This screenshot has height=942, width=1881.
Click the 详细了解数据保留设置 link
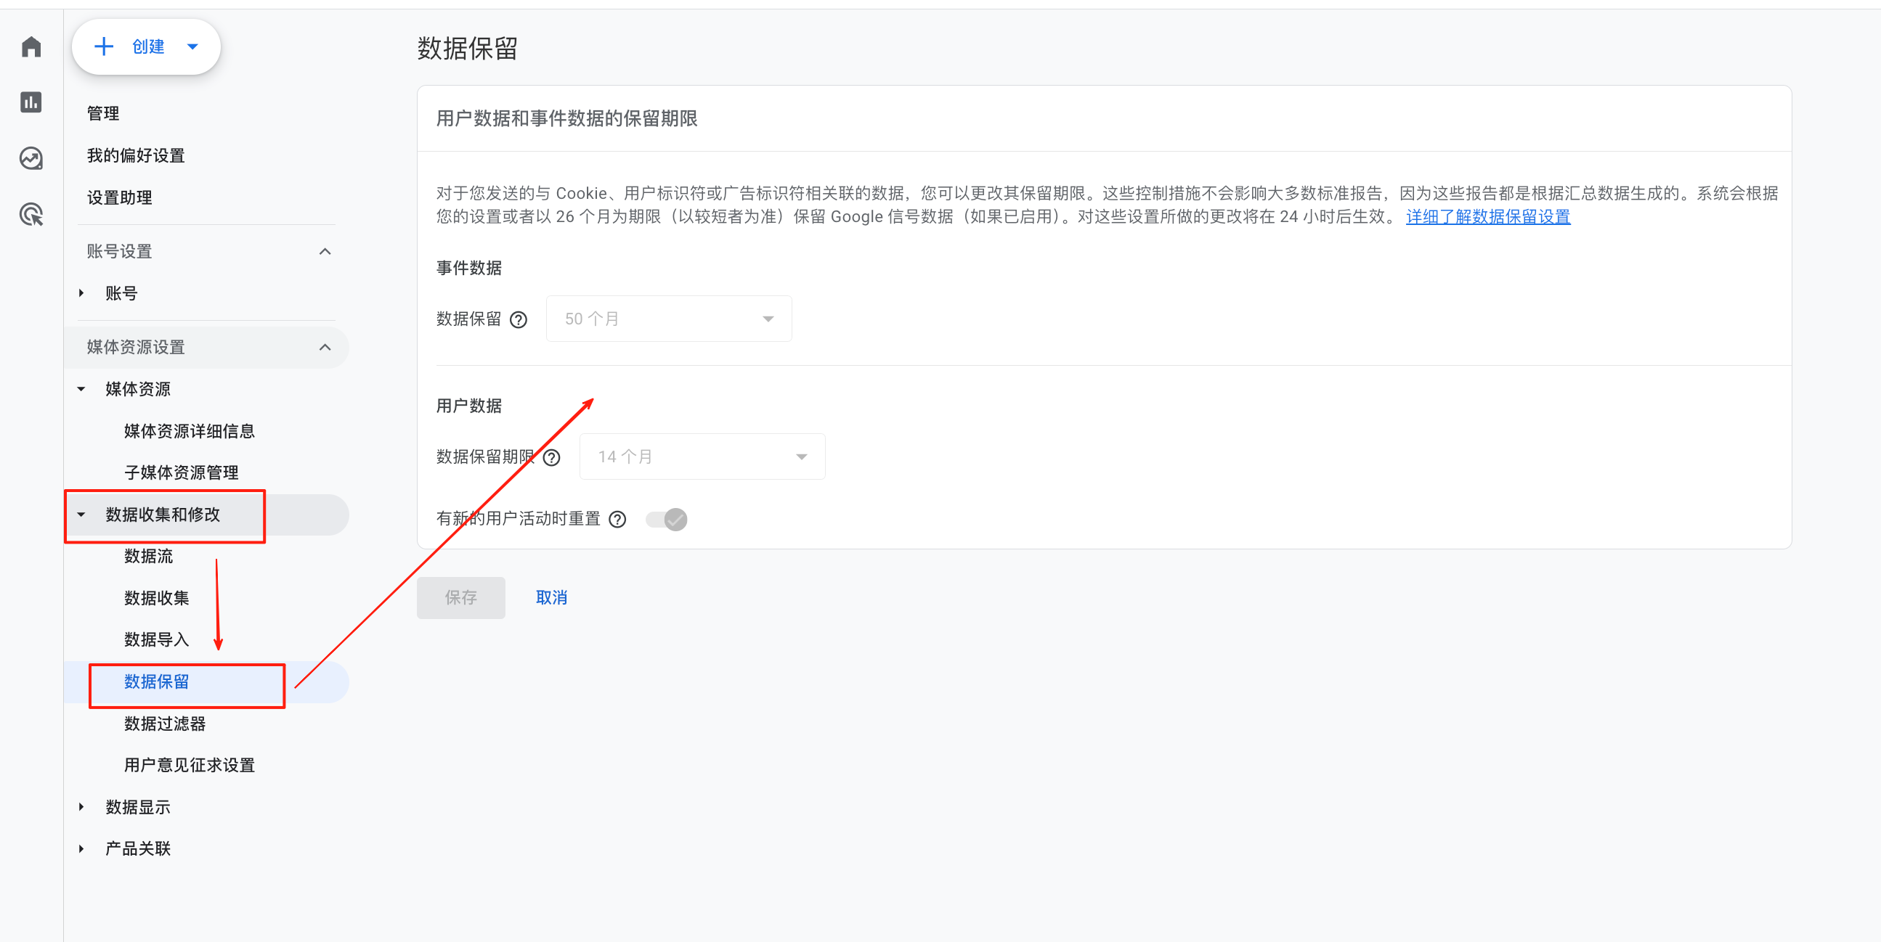[1487, 217]
